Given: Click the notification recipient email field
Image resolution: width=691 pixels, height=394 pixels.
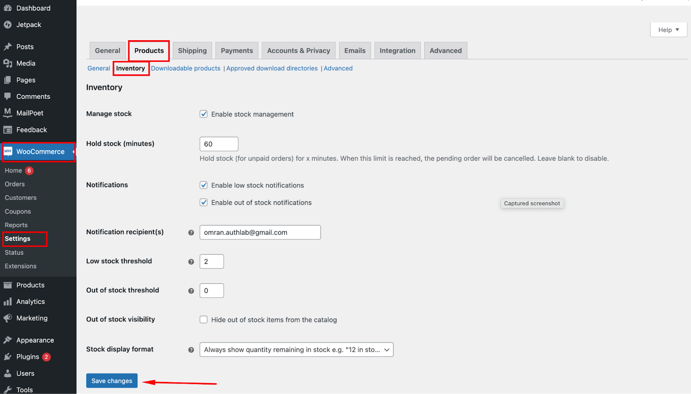Looking at the screenshot, I should point(260,232).
